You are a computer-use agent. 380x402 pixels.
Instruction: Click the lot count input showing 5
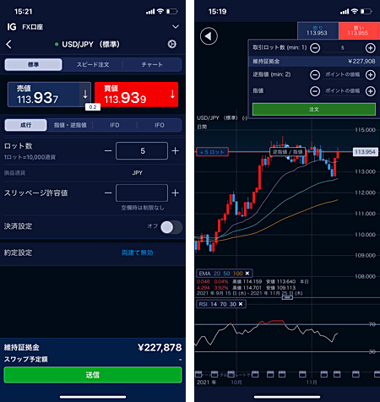pos(142,151)
